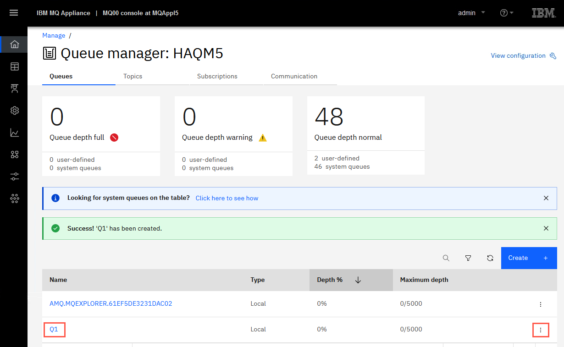Open the hamburger navigation menu

pyautogui.click(x=14, y=13)
